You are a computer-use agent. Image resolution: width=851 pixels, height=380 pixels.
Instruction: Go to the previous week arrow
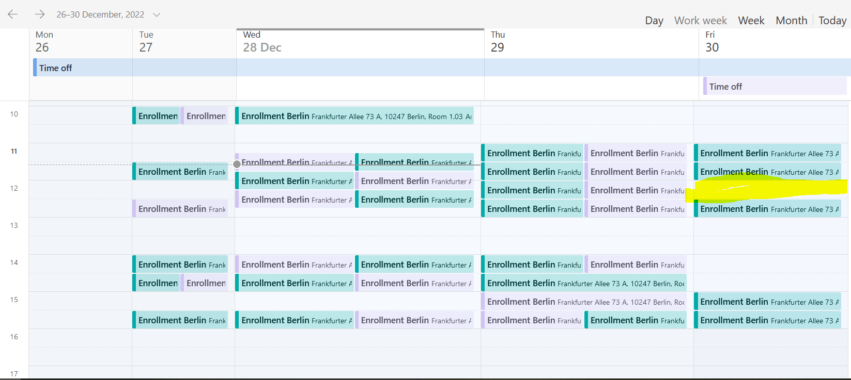coord(13,14)
